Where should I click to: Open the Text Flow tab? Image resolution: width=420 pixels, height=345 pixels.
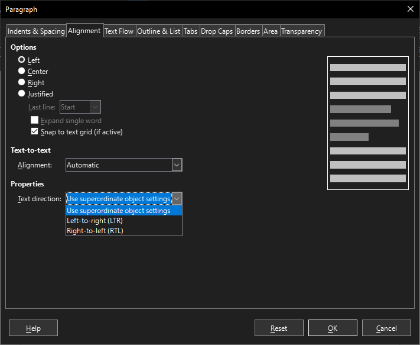coord(119,31)
